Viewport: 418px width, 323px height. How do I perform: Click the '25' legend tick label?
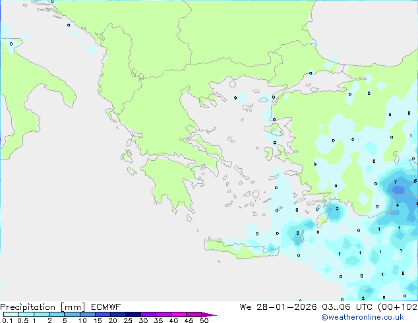(128, 320)
